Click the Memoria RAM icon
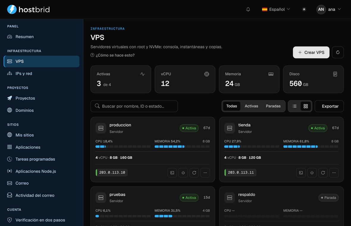 pyautogui.click(x=271, y=74)
